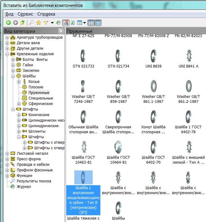
Task: Go up one level with folder arrow icon
Action: click(22, 23)
